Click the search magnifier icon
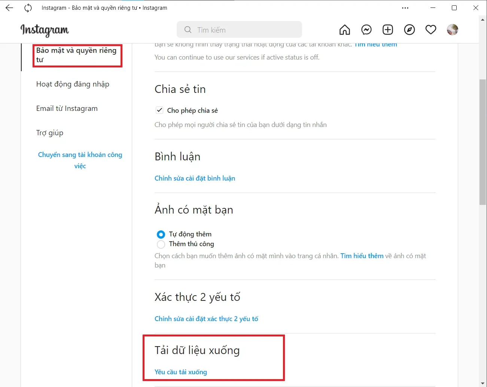 pyautogui.click(x=188, y=30)
